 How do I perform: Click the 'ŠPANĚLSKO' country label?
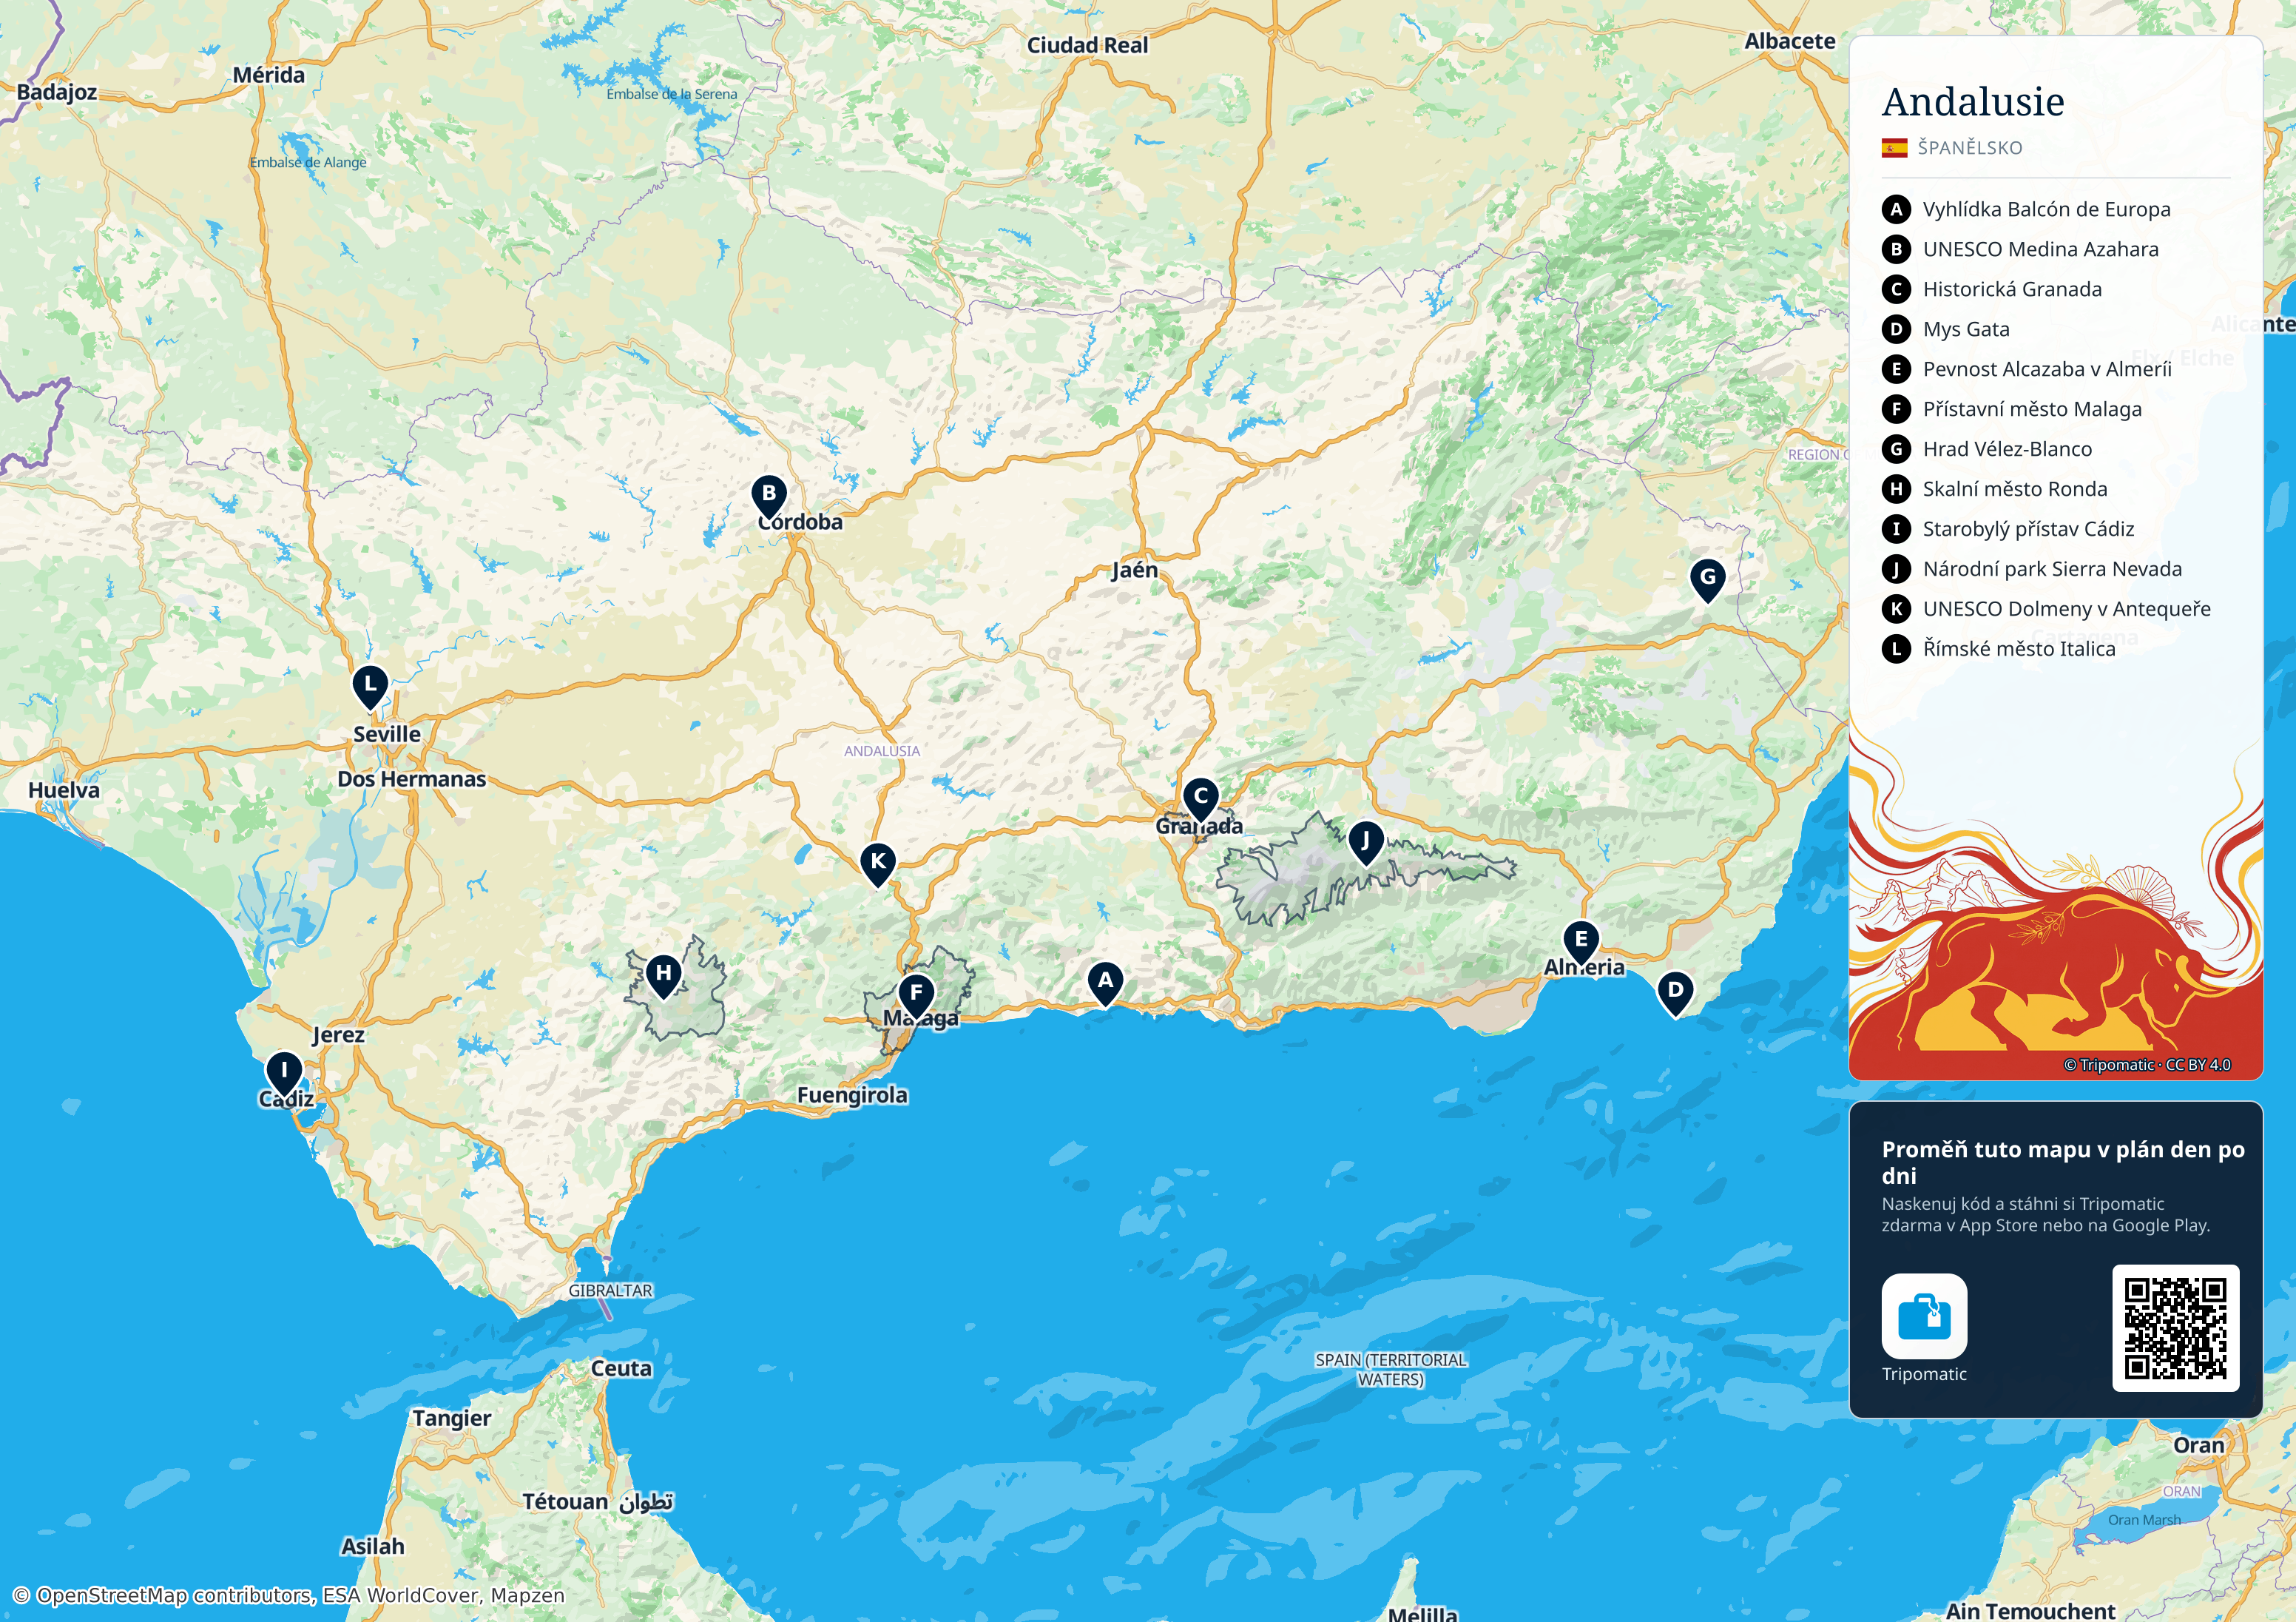click(1969, 148)
